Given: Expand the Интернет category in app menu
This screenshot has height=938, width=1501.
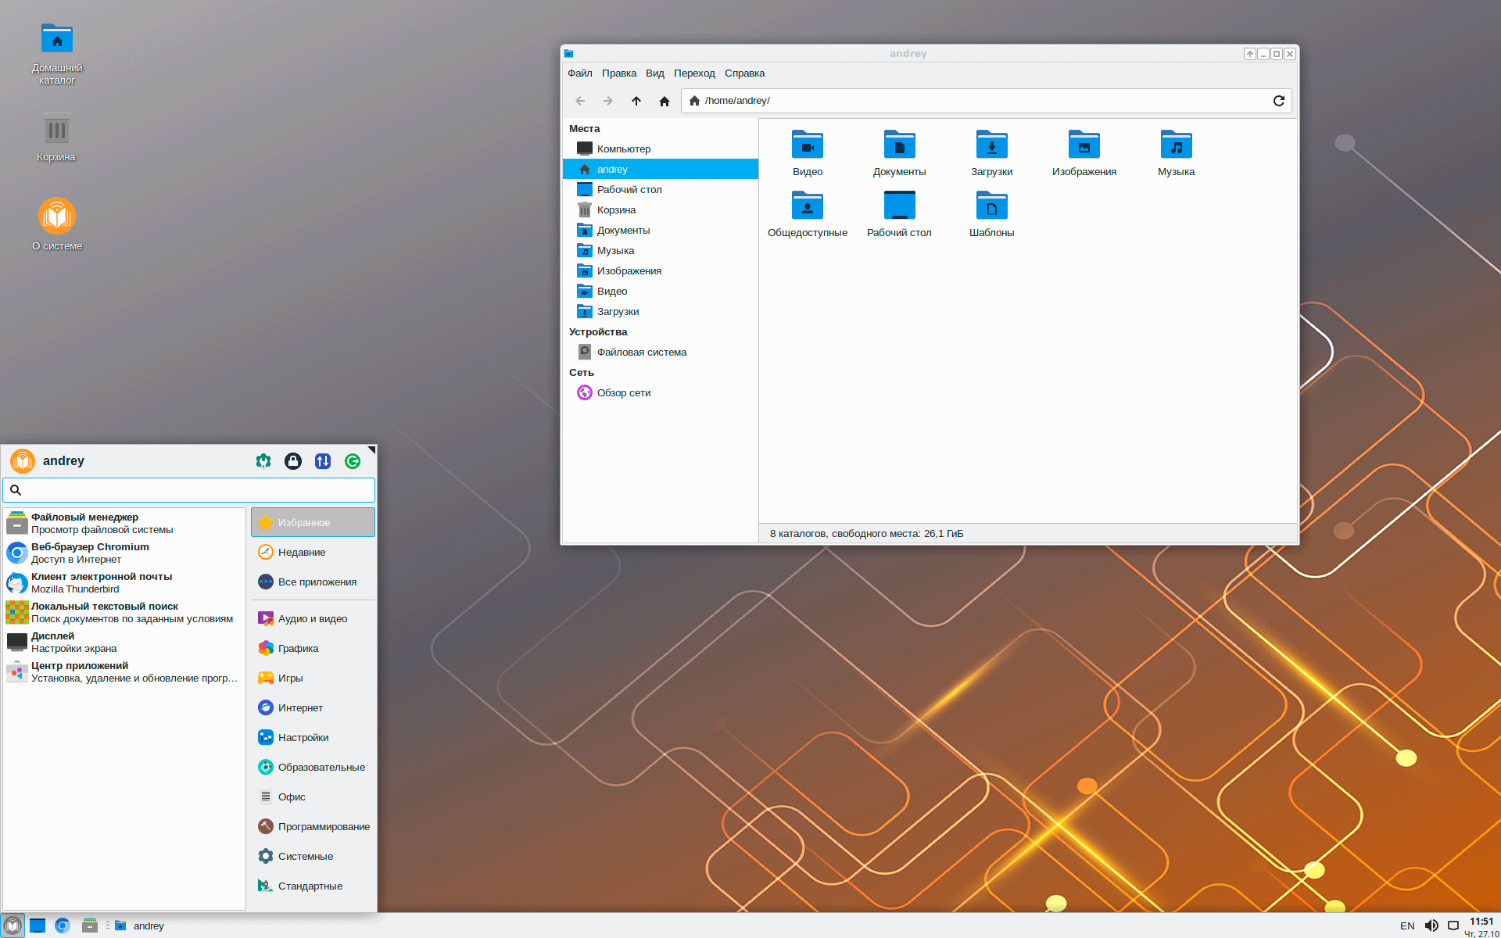Looking at the screenshot, I should (x=300, y=708).
